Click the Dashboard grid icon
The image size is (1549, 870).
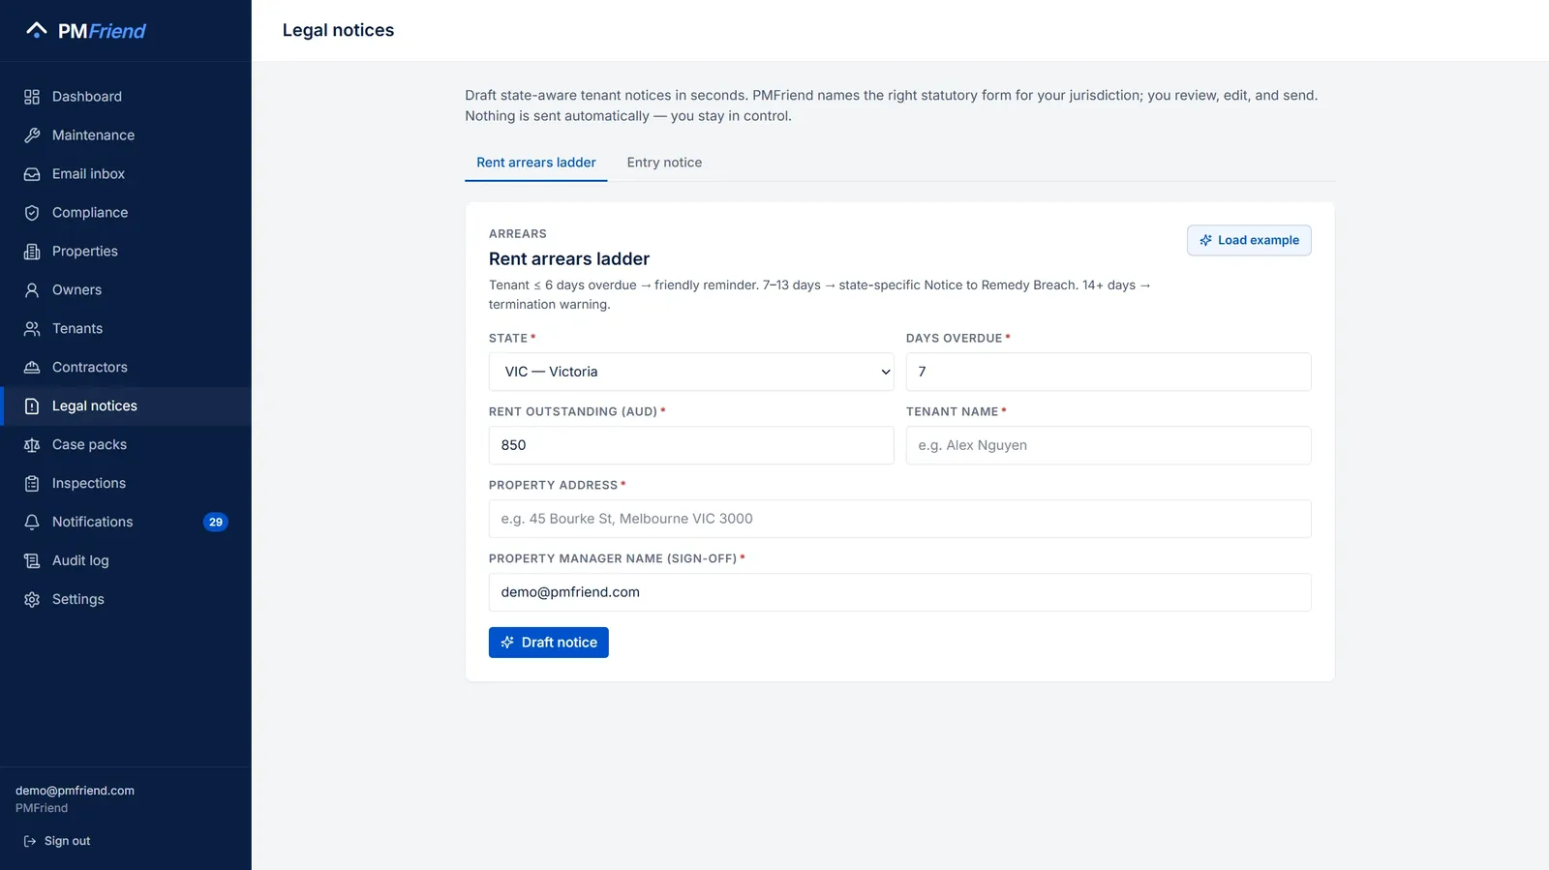point(32,97)
